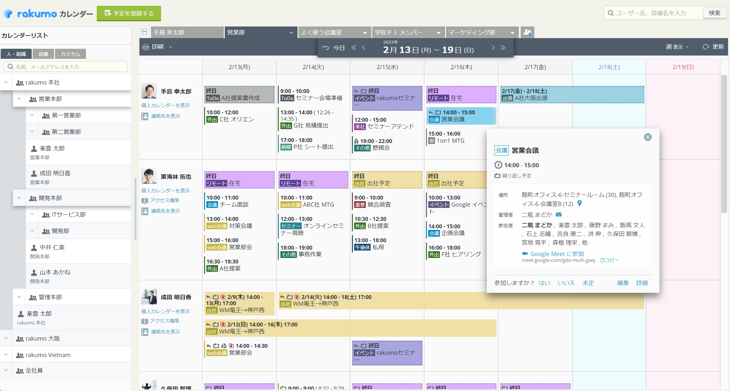
Task: Click the repeat icon beside 繰り返し予定
Action: coord(497,176)
